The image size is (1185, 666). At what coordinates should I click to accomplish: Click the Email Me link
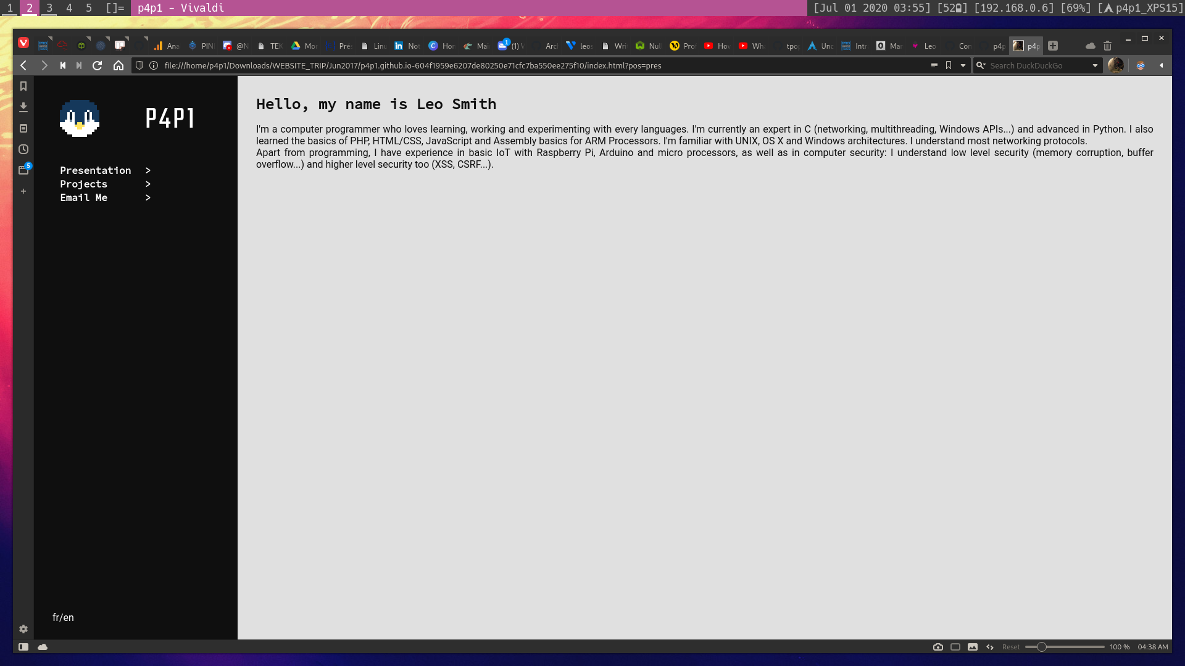pyautogui.click(x=84, y=197)
